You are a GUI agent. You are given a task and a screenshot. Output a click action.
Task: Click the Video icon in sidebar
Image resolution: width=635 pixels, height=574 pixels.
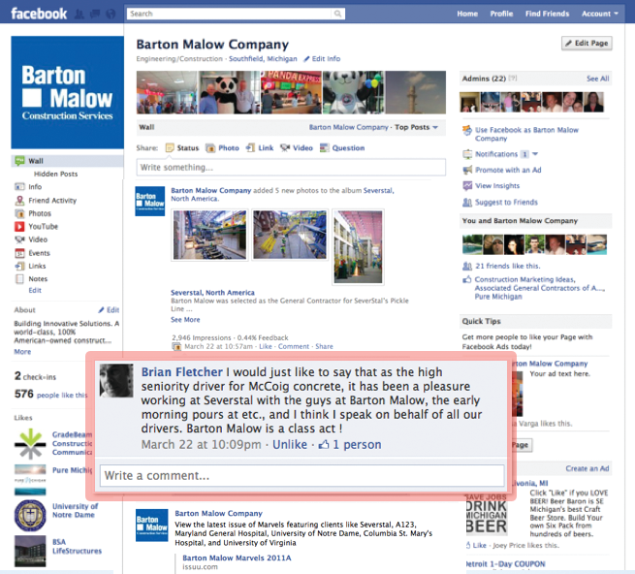(19, 239)
